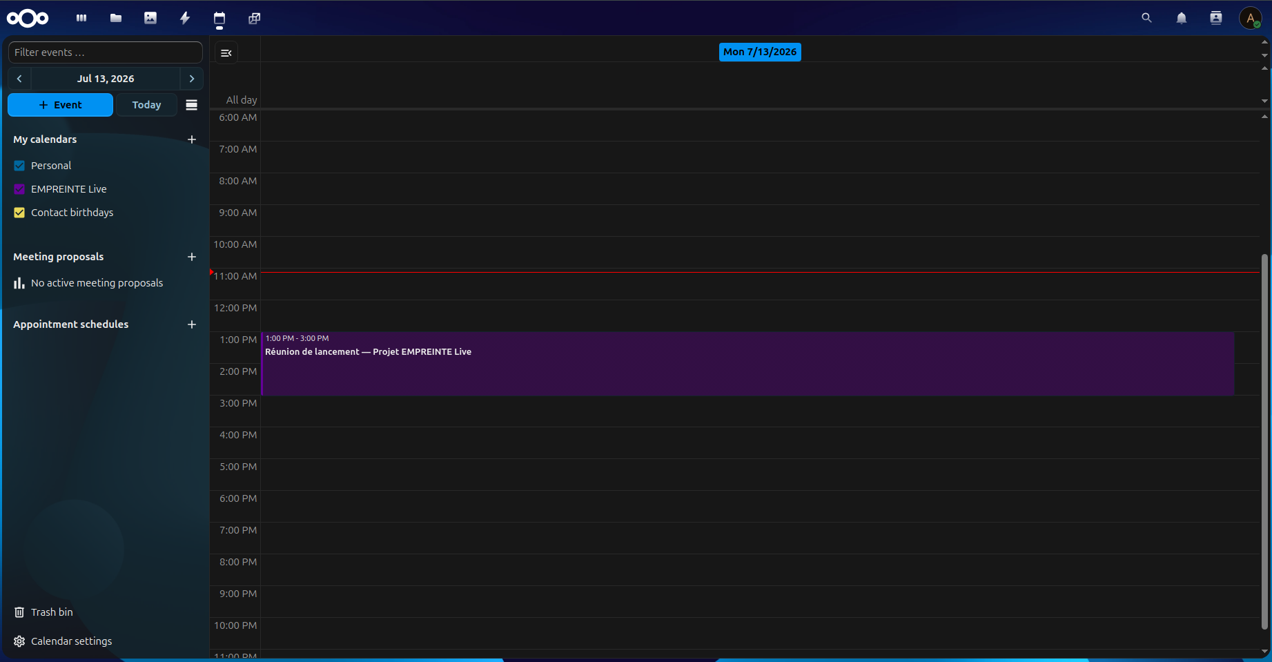1272x662 pixels.
Task: Open the notifications bell icon
Action: (1182, 18)
